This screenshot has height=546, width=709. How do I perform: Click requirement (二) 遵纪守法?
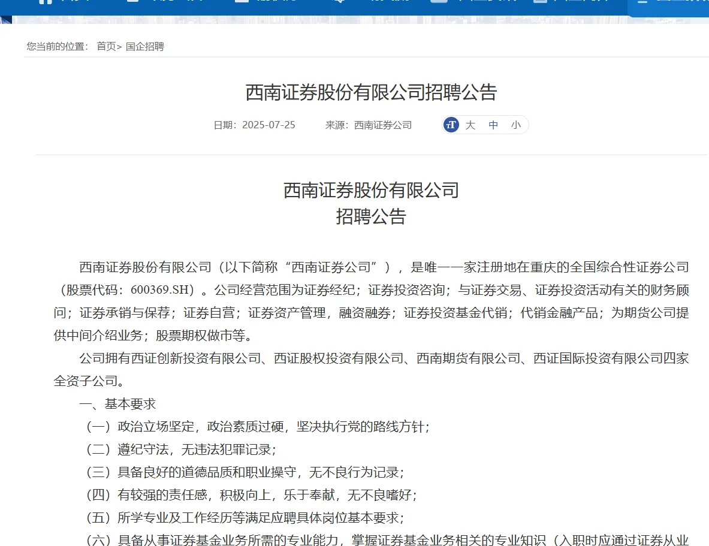(181, 449)
